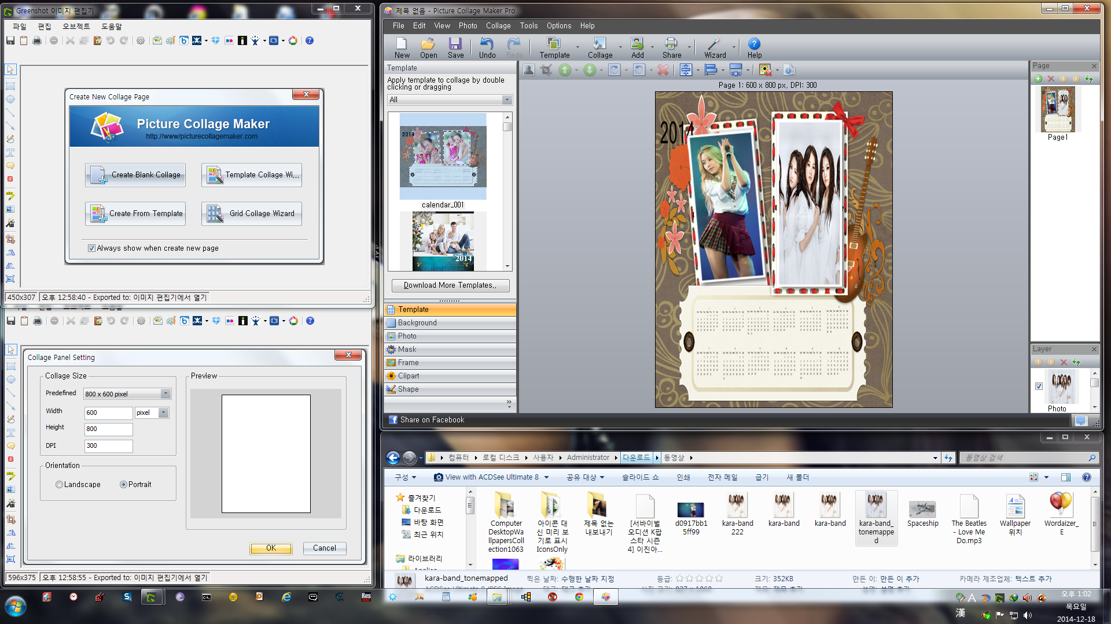
Task: Open the Photo menu in Collage Maker
Action: click(x=468, y=26)
